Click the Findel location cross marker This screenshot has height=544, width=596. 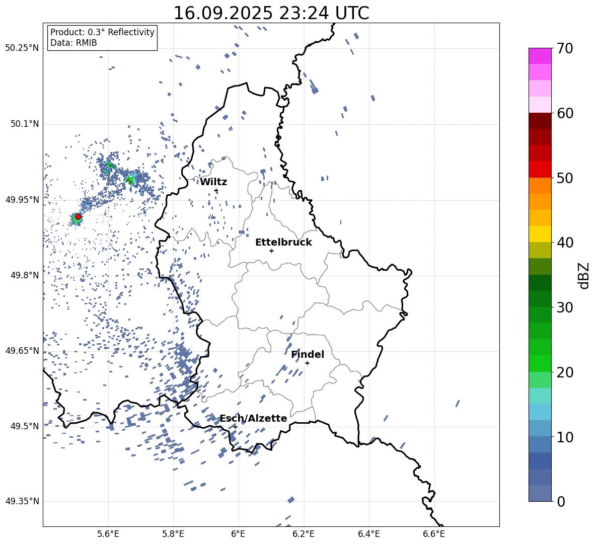(x=307, y=363)
